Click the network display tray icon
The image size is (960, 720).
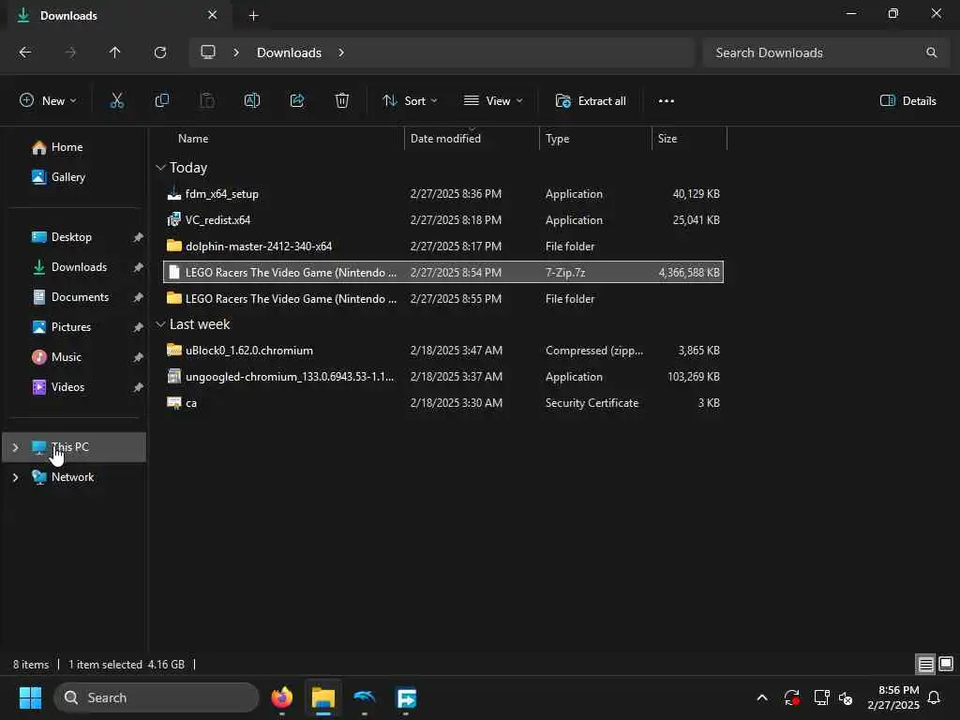click(x=821, y=697)
